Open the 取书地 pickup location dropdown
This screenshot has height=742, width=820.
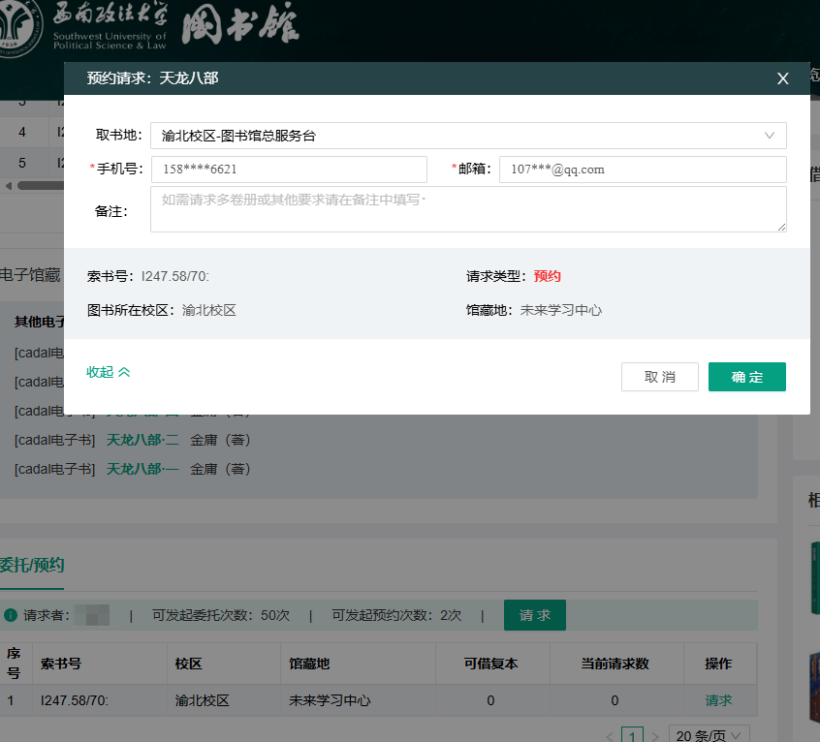(x=468, y=136)
